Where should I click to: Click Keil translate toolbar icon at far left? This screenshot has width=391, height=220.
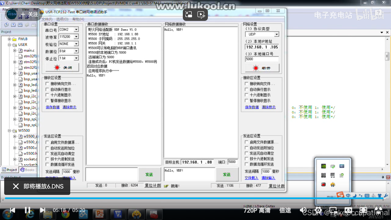[x=6, y=25]
